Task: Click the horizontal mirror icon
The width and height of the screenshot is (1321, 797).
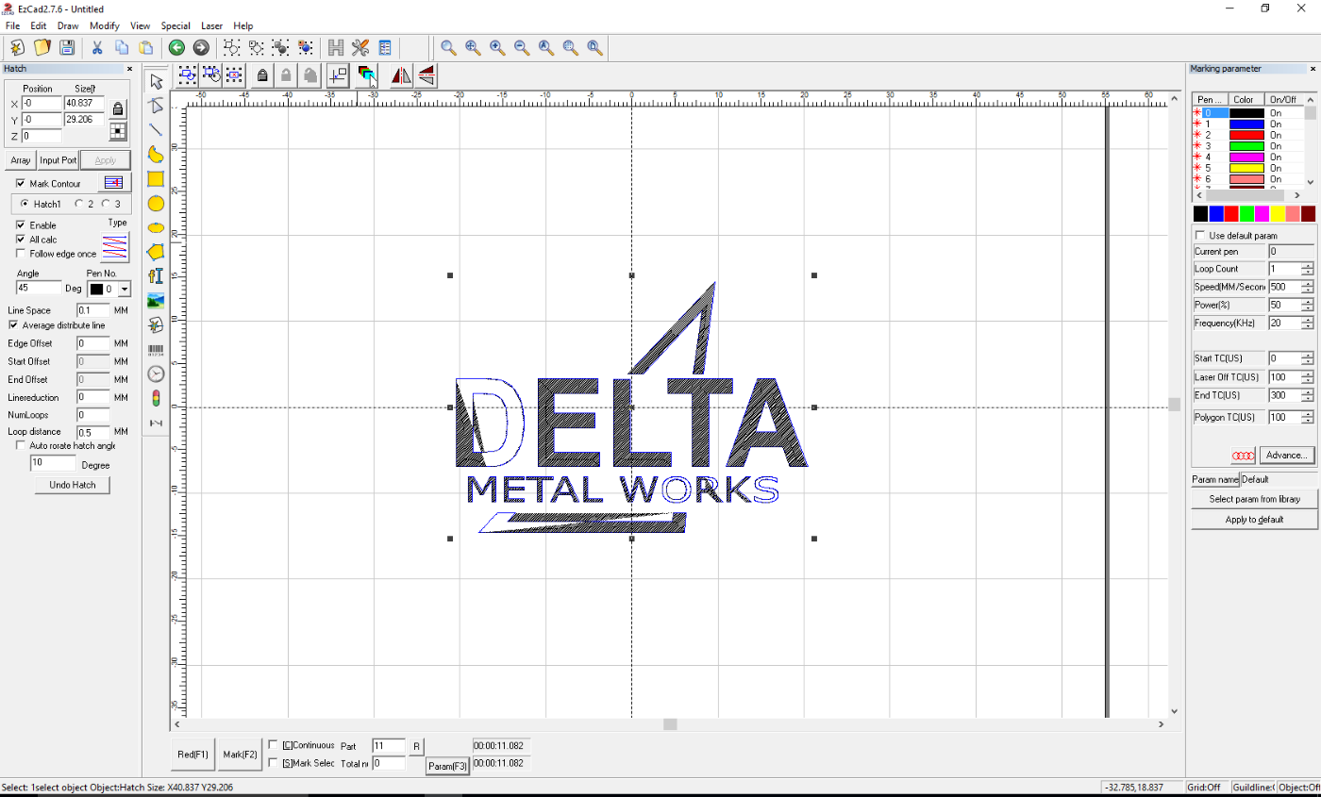Action: pyautogui.click(x=401, y=75)
